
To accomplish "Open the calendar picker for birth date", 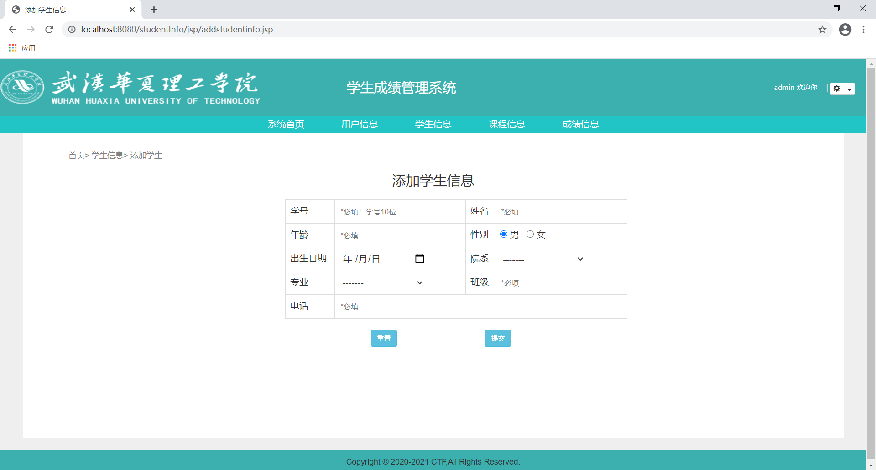I will coord(419,259).
